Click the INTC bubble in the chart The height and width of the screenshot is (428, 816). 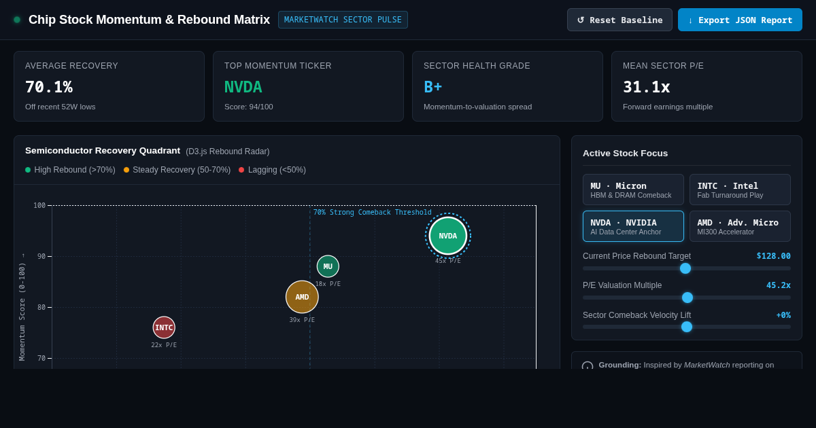[x=164, y=327]
